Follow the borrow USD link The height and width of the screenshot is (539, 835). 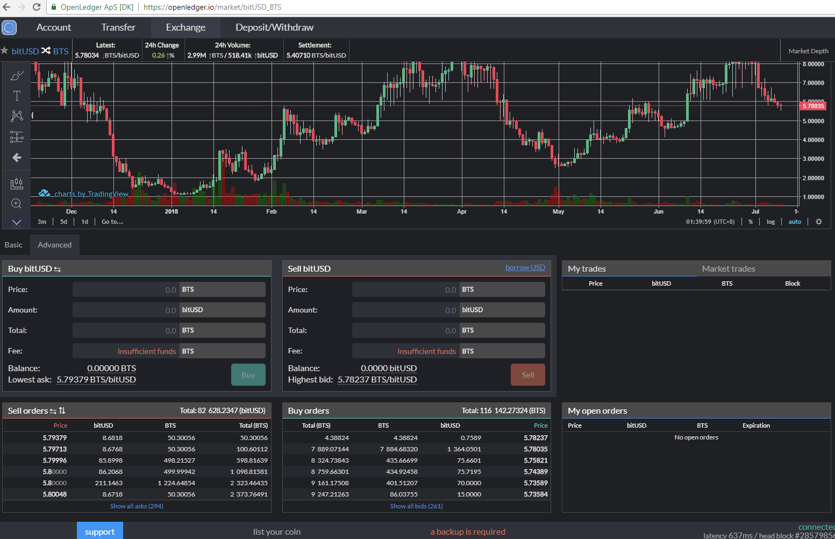pos(525,267)
